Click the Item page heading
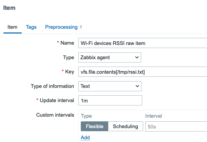The height and width of the screenshot is (142, 207). pos(9,8)
